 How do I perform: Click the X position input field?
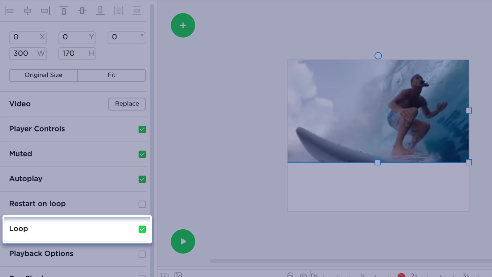pyautogui.click(x=28, y=37)
